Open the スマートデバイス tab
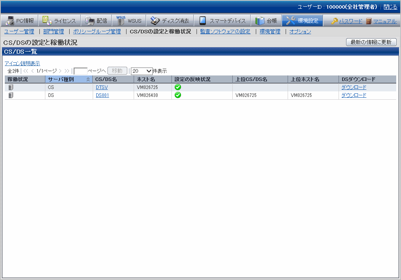This screenshot has width=401, height=280. [x=222, y=21]
